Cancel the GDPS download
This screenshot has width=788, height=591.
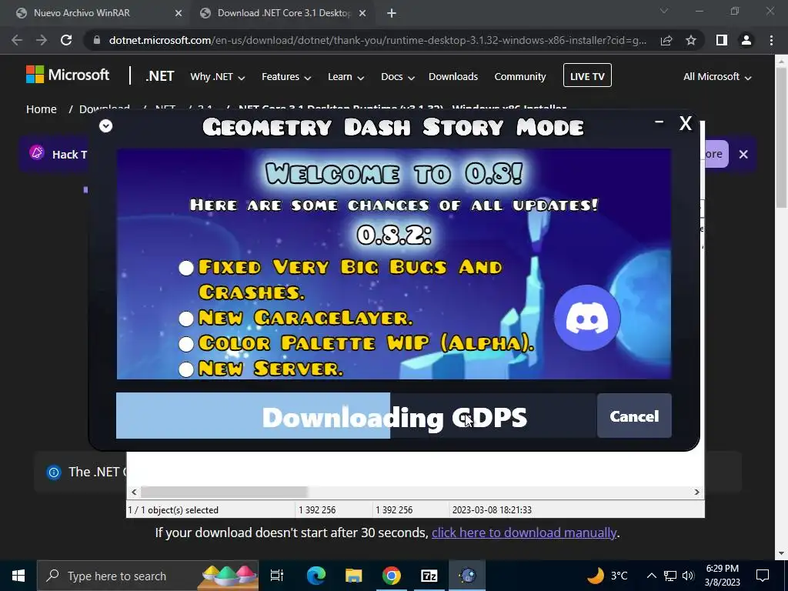click(634, 416)
